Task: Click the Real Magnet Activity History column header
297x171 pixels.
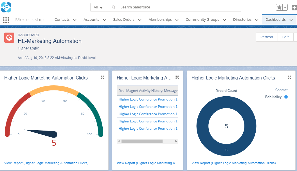Action: [x=148, y=91]
